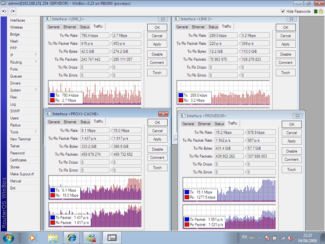Click blue Tx swatch in LINK_1 graph legend
Viewport: 325px width, 244px height.
[x=52, y=95]
